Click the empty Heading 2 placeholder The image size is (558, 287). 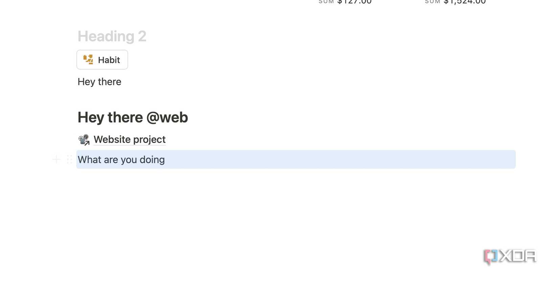point(112,36)
